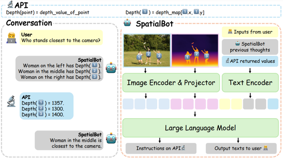This screenshot has width=283, height=159.
Task: Click the 'SpatialBot' main heading
Action: coord(155,24)
